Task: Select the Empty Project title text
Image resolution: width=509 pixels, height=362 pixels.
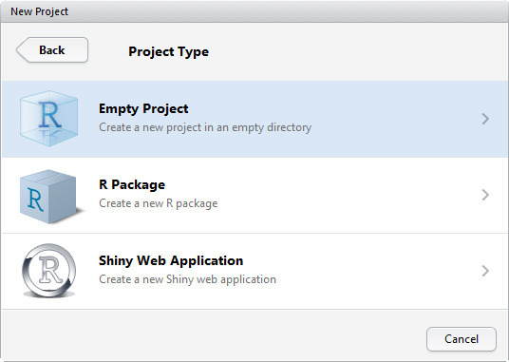Action: (x=143, y=108)
